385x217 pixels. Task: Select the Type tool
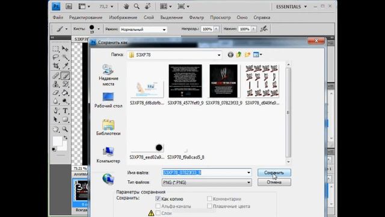[65, 111]
